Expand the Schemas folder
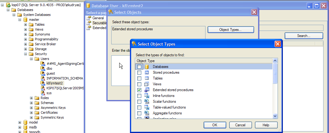 coord(31,103)
